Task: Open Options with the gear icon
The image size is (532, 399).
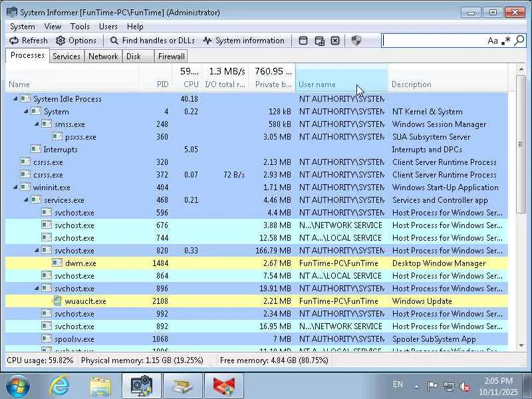Action: (x=76, y=41)
